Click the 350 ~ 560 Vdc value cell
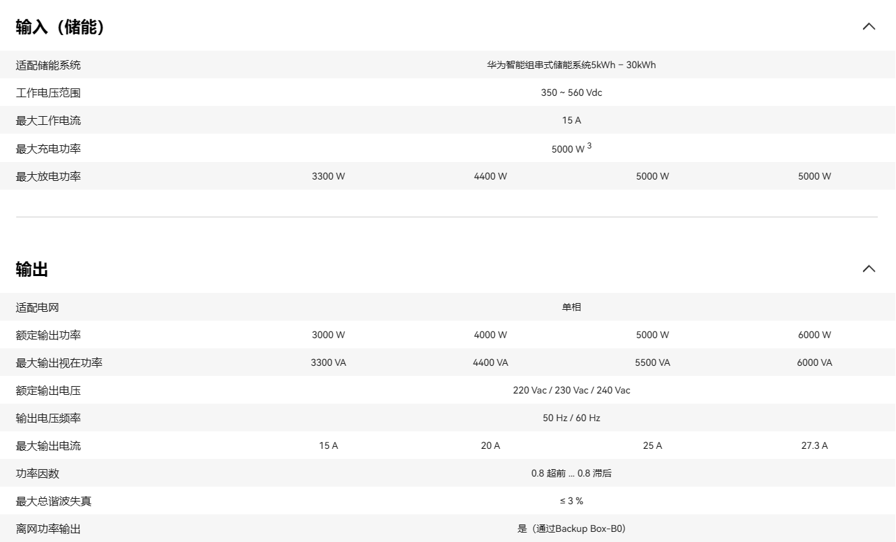This screenshot has height=542, width=896. coord(571,92)
